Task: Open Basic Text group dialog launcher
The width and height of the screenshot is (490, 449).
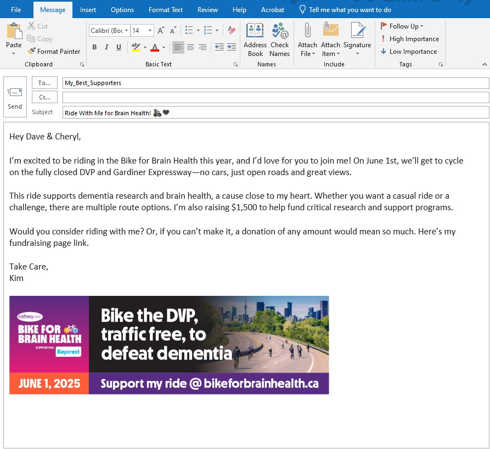Action: pos(235,64)
